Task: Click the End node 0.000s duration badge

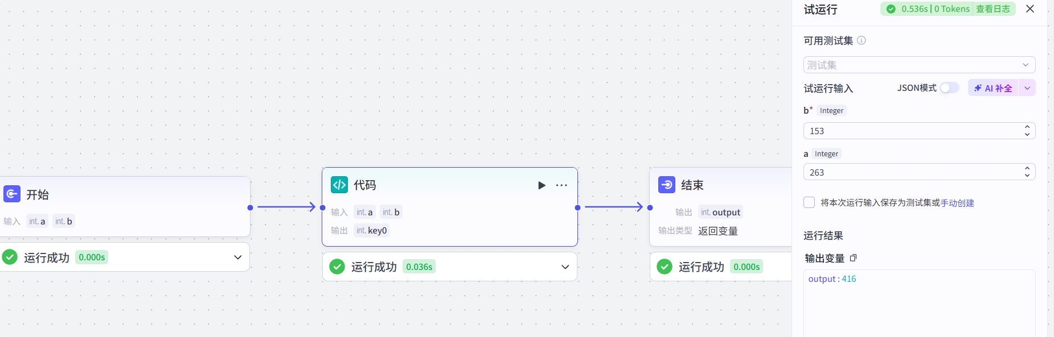Action: [747, 267]
